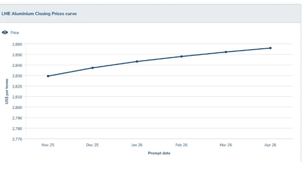Click the Feb 26 x-axis label
This screenshot has height=175, width=302.
[x=181, y=145]
